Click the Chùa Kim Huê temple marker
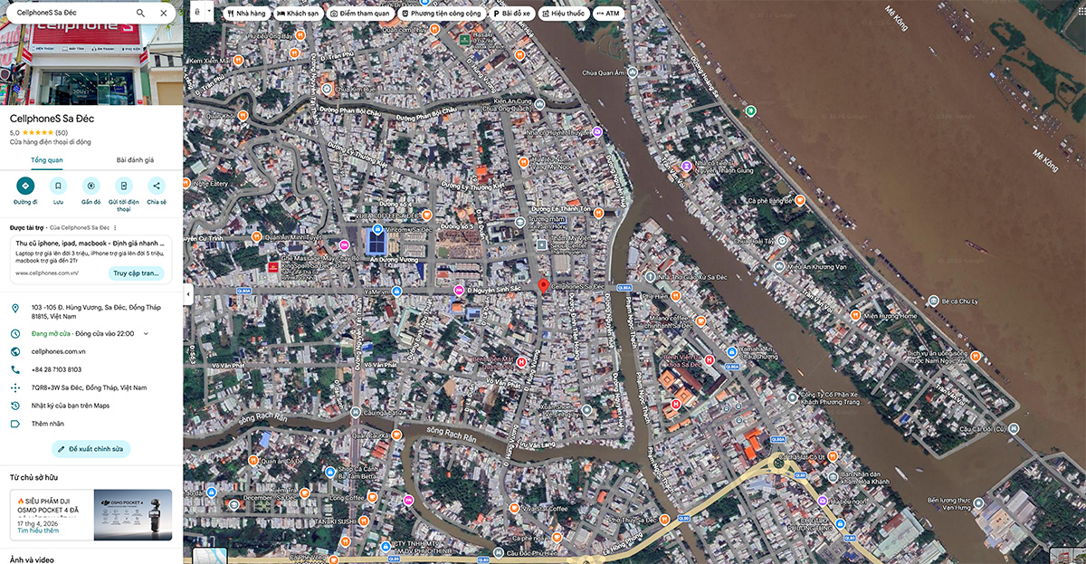This screenshot has height=564, width=1086. 328,90
